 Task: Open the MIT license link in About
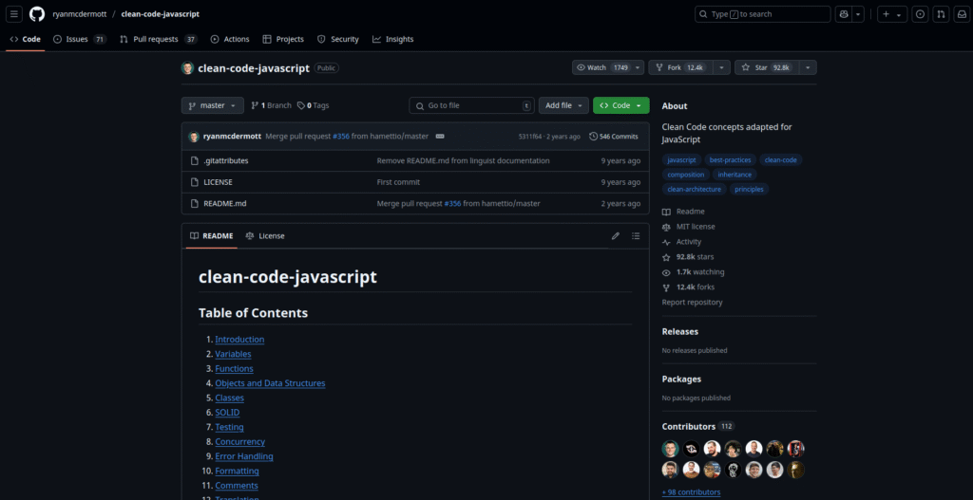(x=689, y=227)
